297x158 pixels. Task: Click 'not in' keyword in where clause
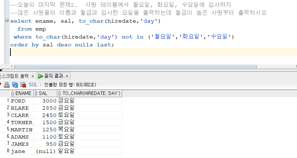pos(133,37)
